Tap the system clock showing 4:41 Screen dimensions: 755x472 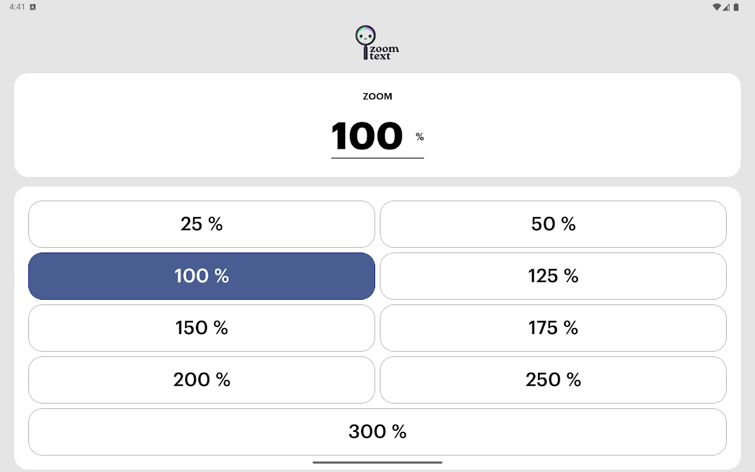[17, 7]
